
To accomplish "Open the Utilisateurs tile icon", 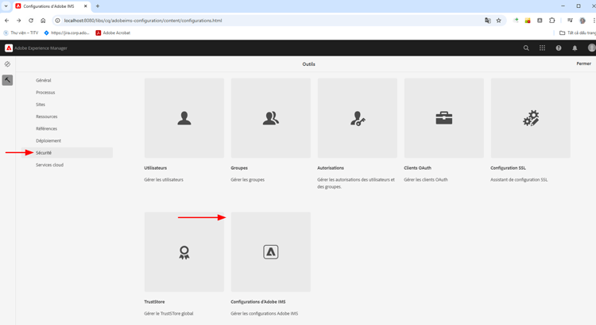I will click(x=184, y=118).
